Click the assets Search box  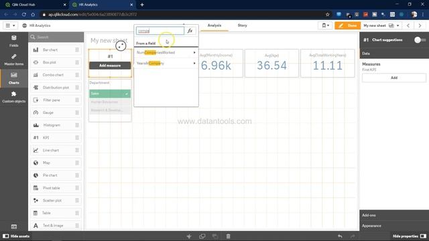[x=56, y=37]
